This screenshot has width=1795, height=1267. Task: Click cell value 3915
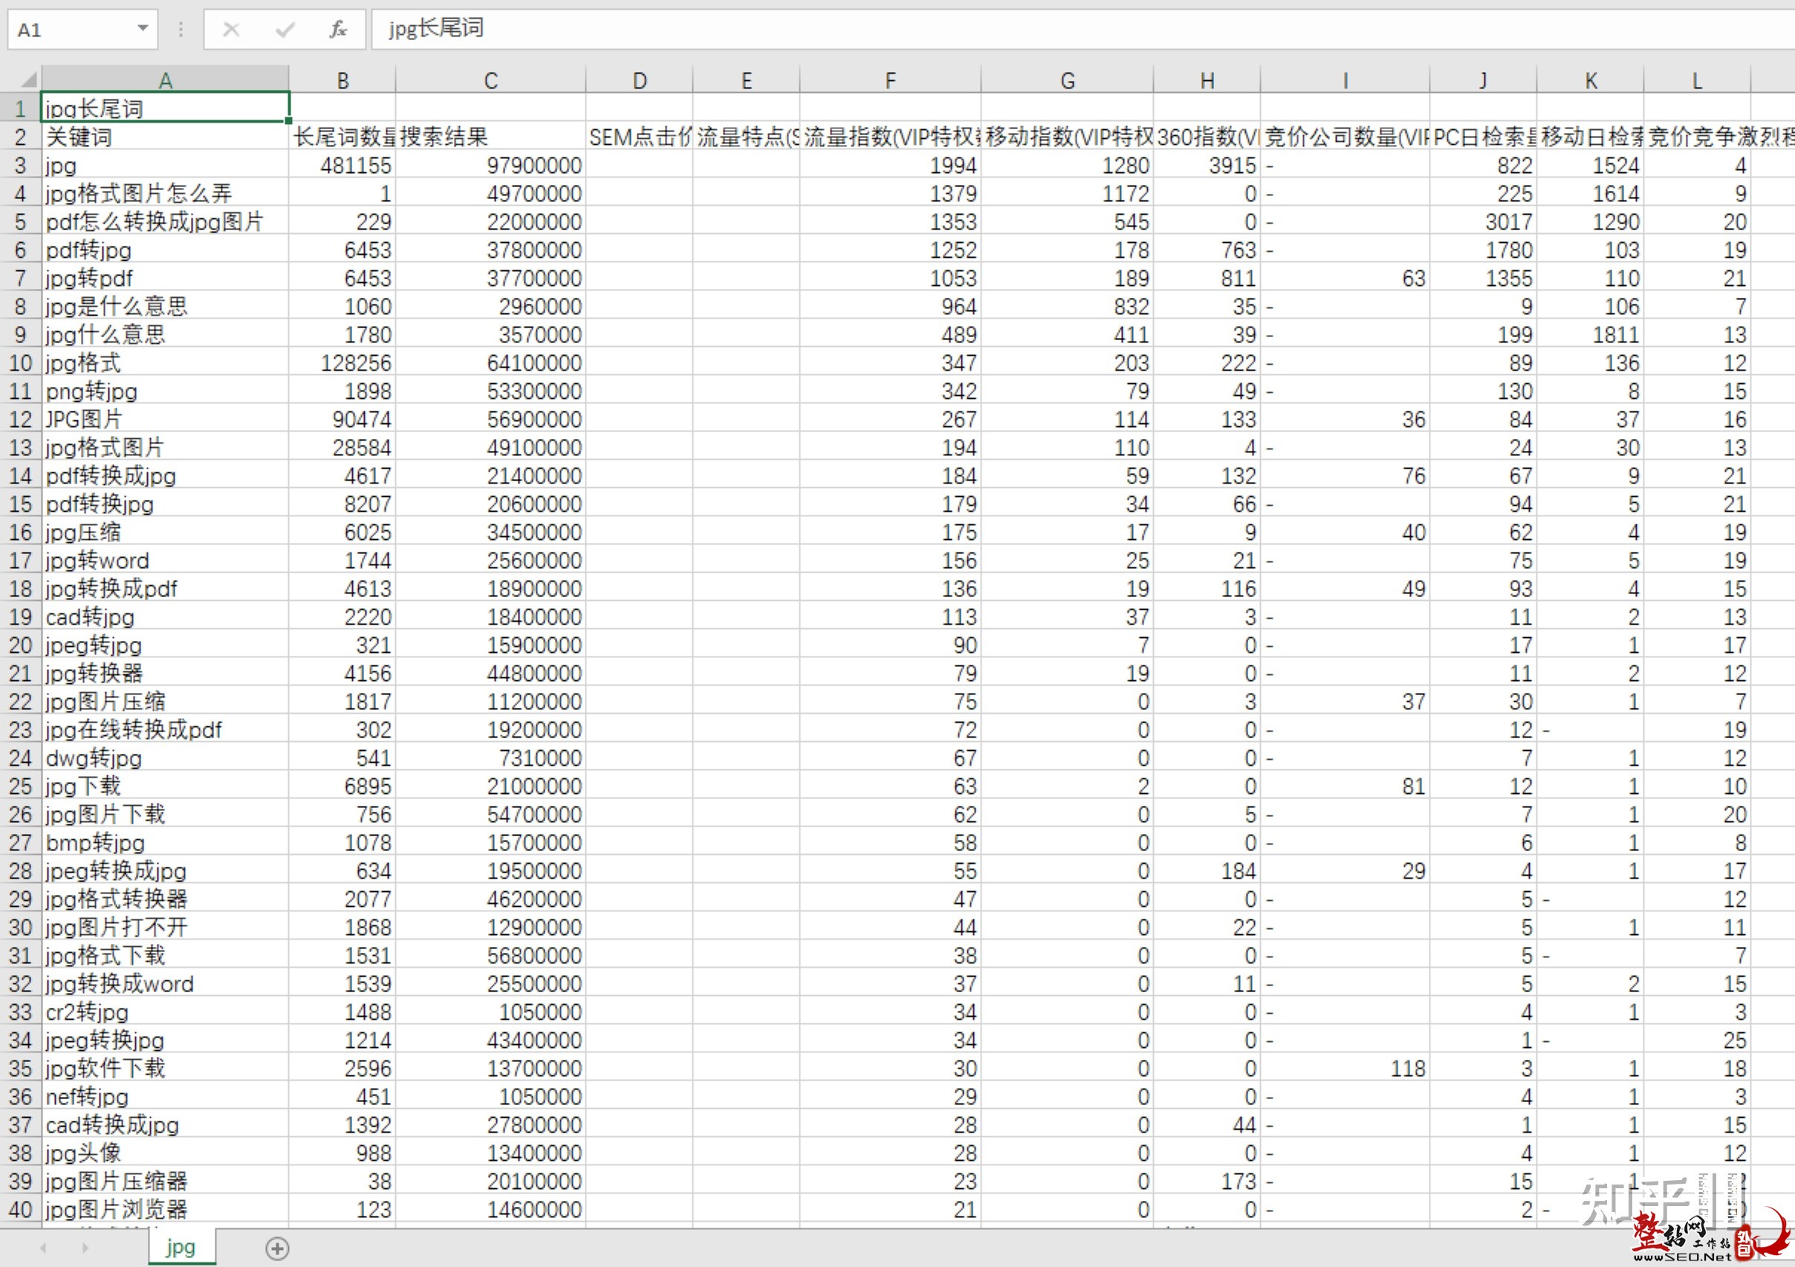(x=1207, y=165)
